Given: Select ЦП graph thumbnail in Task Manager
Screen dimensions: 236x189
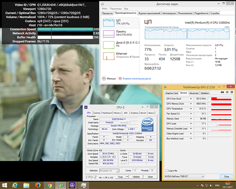Looking at the screenshot, I should [x=109, y=23].
